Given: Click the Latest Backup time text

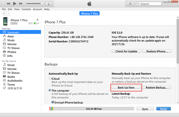Looking at the screenshot, I should 130,97.
